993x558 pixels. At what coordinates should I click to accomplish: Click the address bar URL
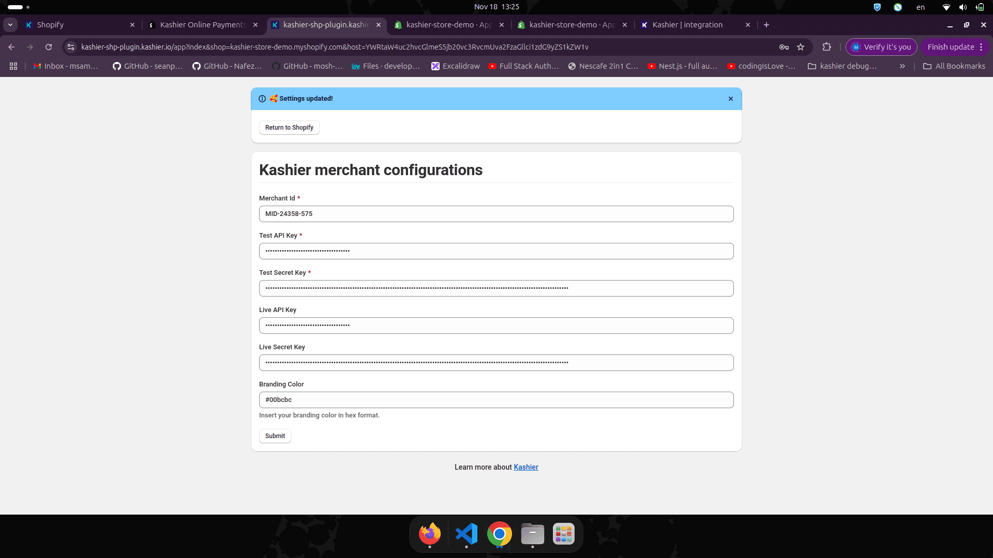(x=335, y=47)
